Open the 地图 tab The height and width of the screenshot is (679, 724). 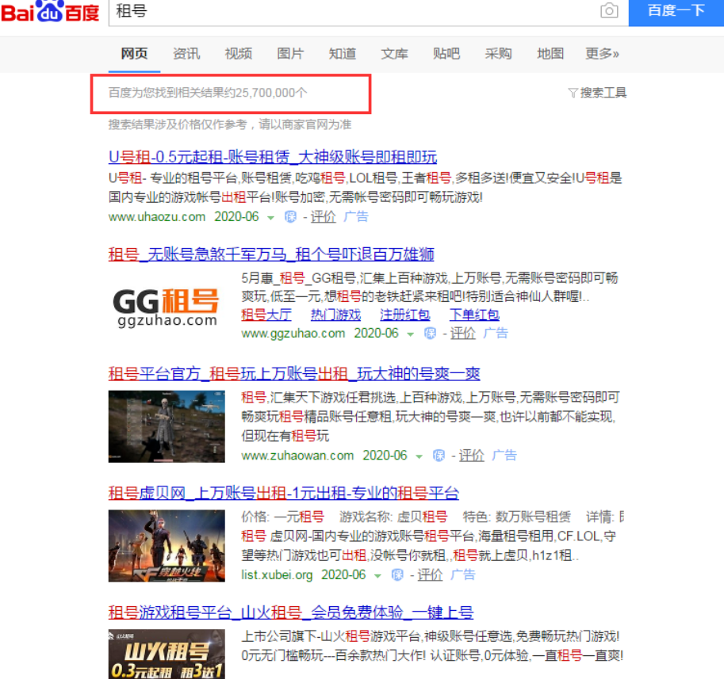coord(550,54)
